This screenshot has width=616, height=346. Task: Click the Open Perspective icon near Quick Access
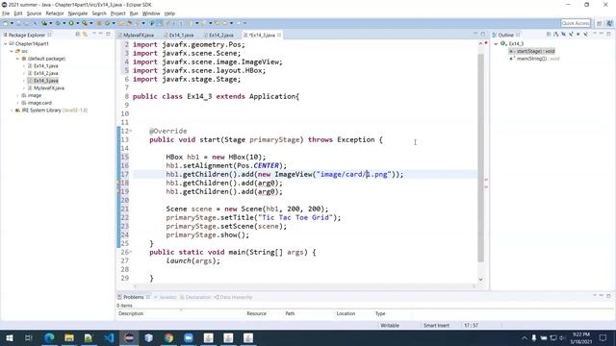[x=599, y=23]
